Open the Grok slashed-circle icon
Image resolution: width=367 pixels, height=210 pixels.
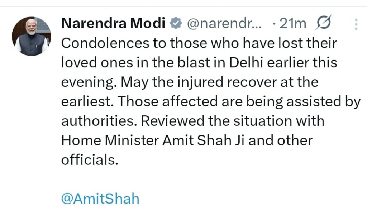[325, 23]
